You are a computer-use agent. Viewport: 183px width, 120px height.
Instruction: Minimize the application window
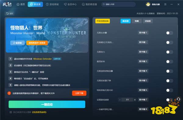171,4
